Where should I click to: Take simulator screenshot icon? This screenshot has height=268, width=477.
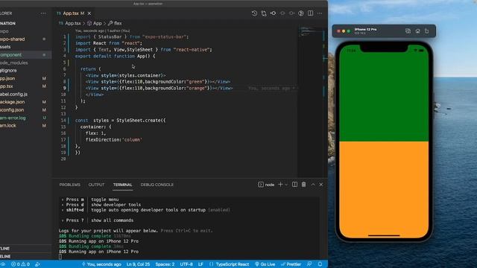408,31
